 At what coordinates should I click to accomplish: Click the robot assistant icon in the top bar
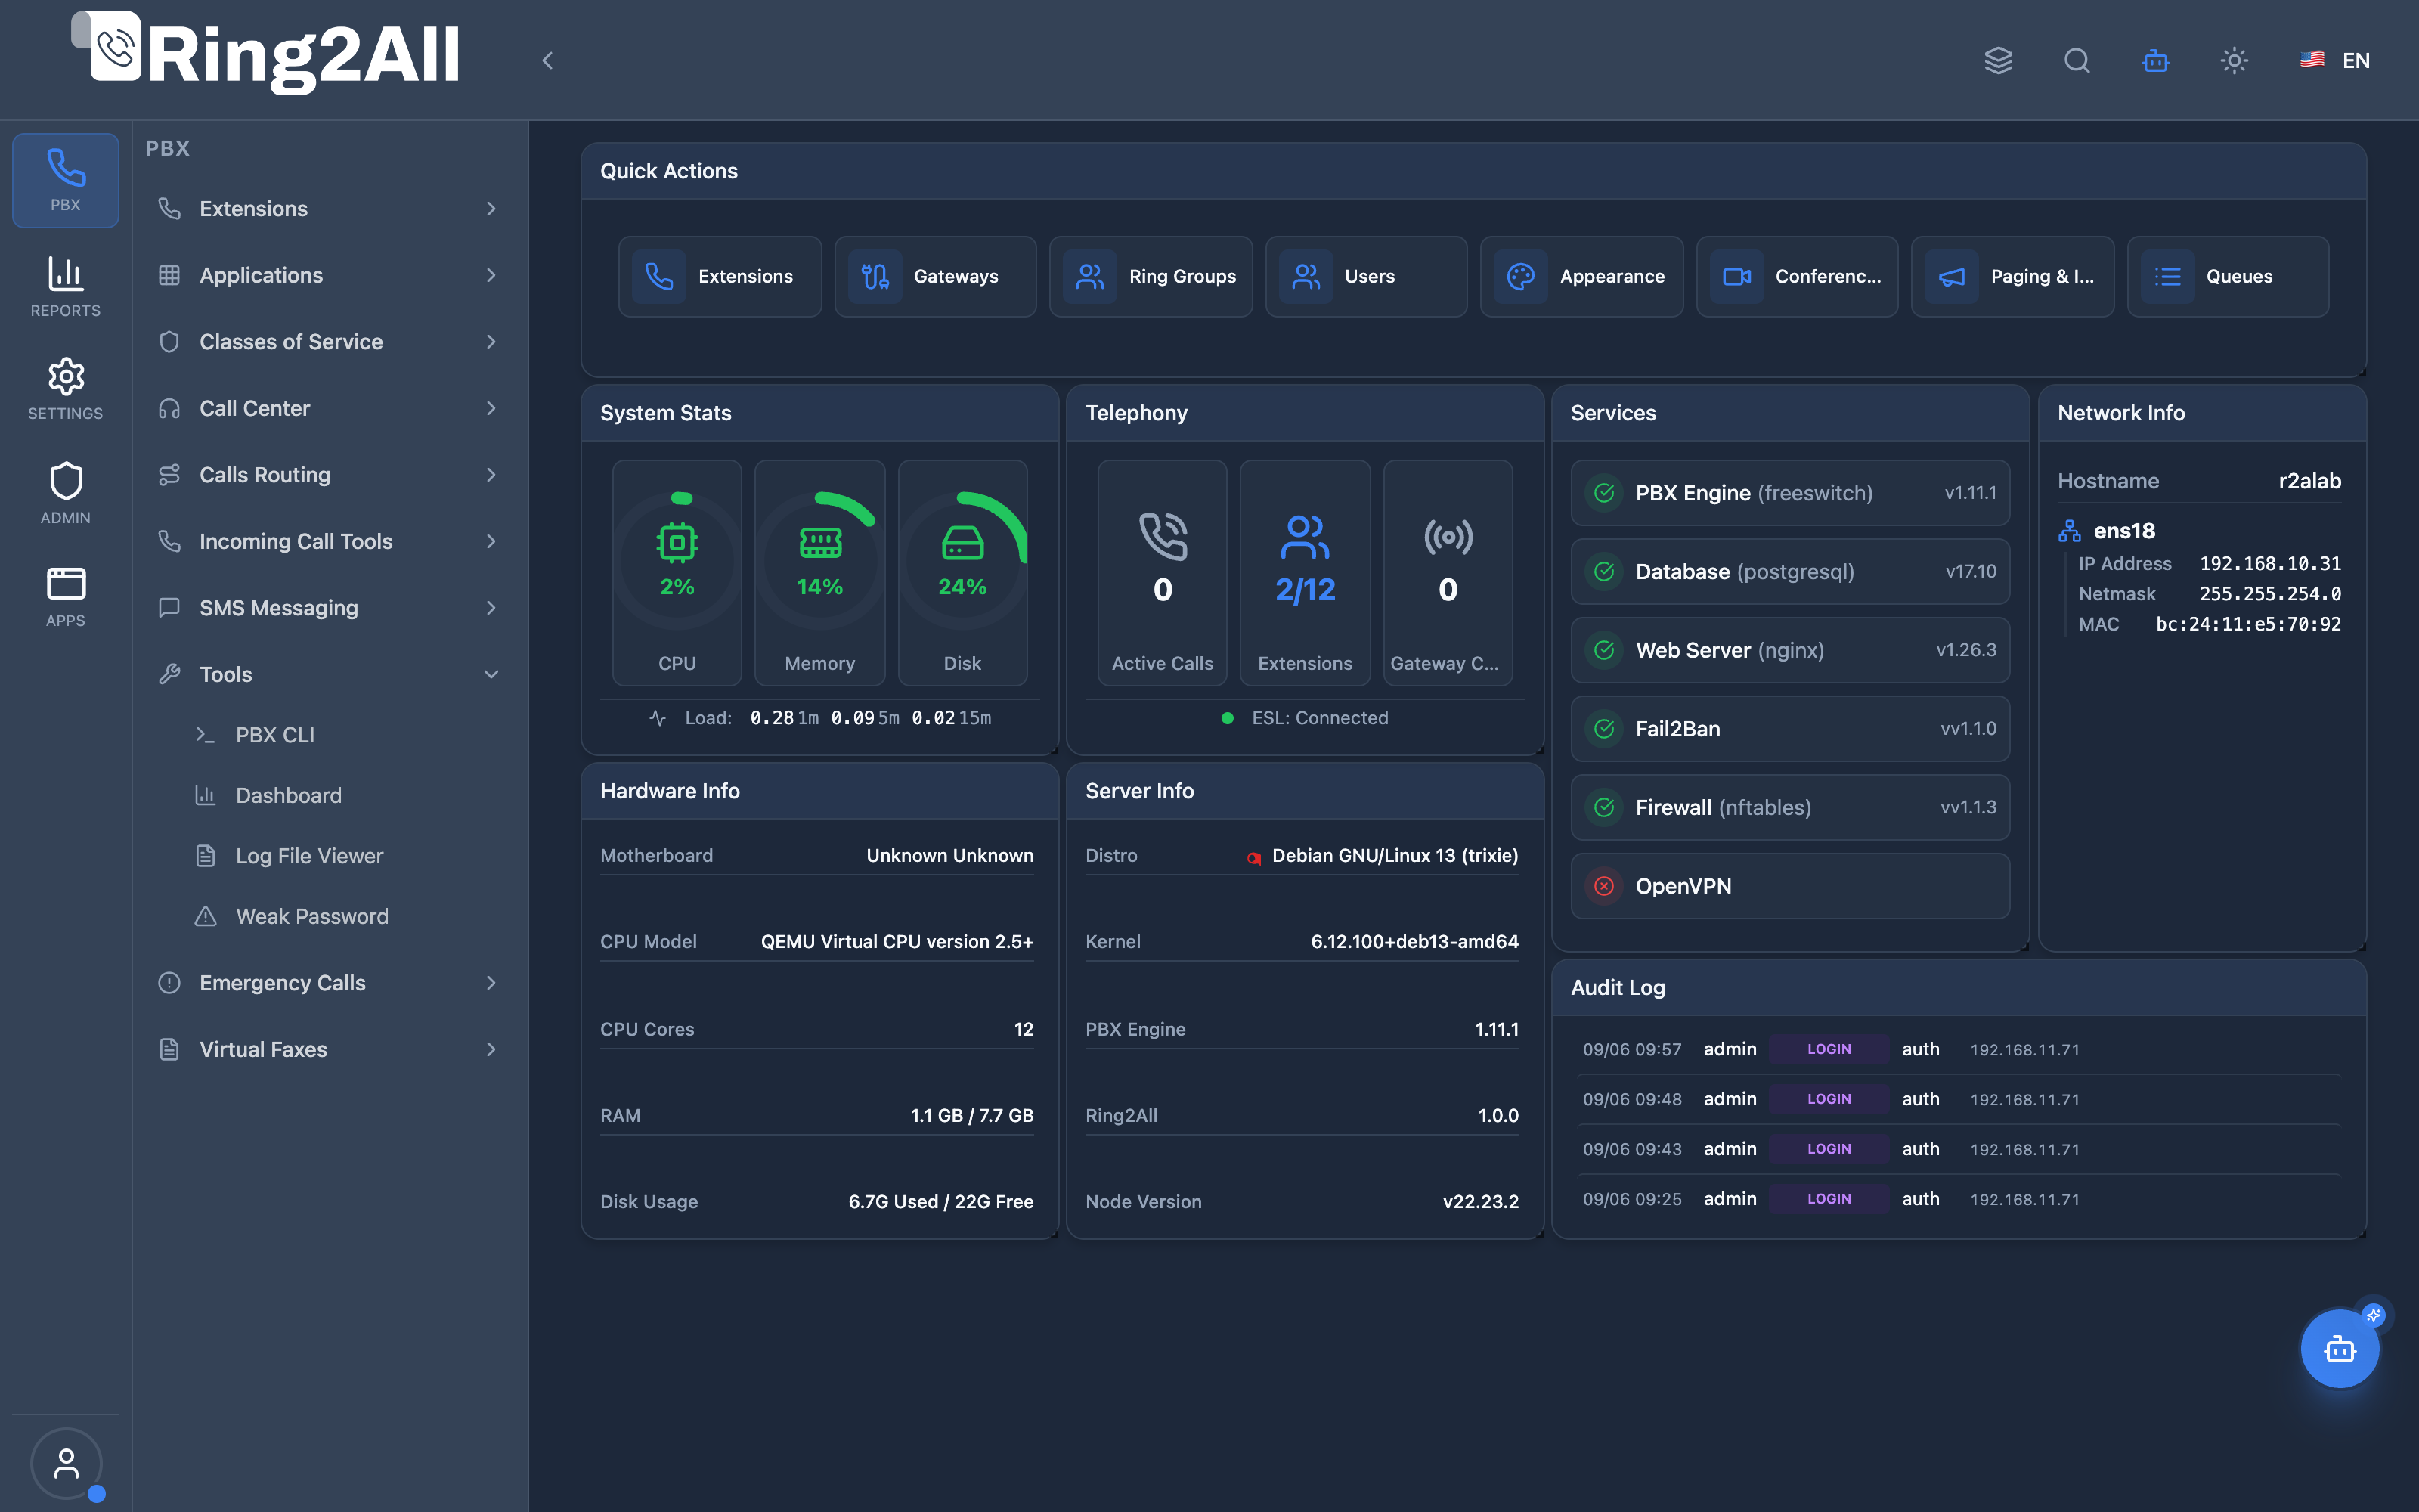tap(2156, 61)
